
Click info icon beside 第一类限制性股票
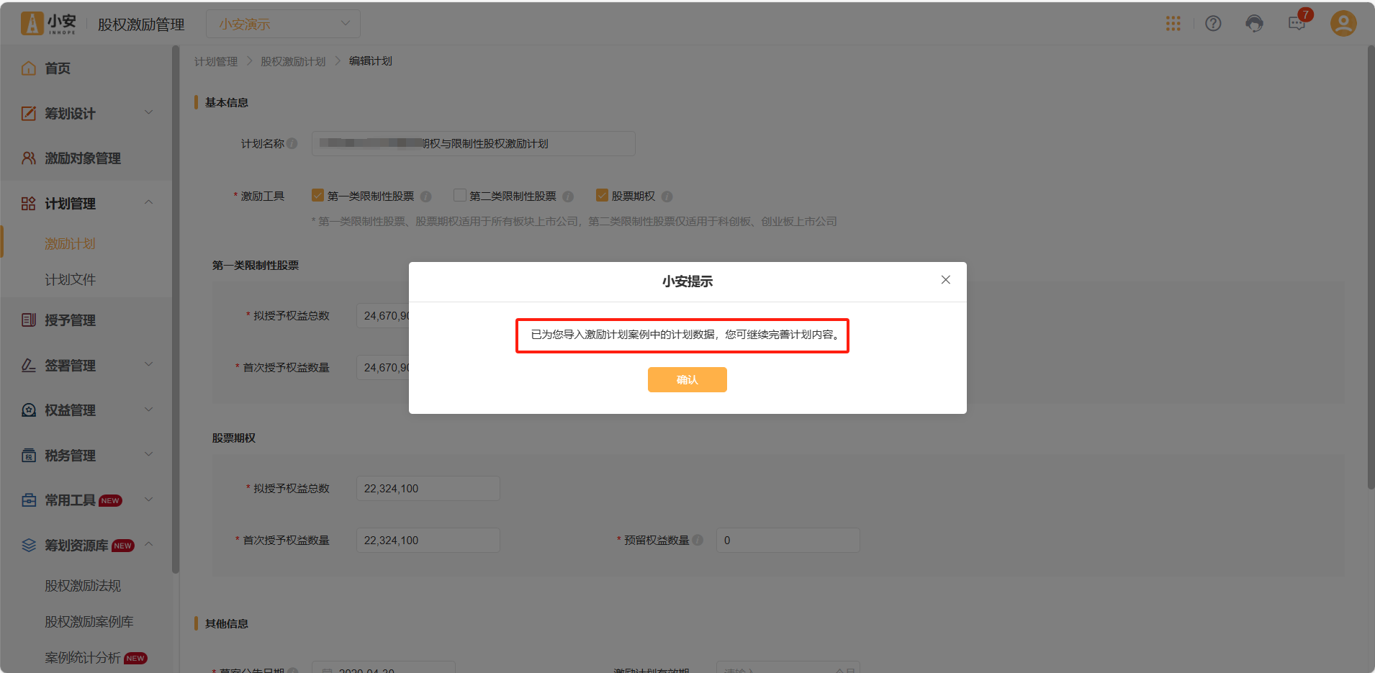426,197
